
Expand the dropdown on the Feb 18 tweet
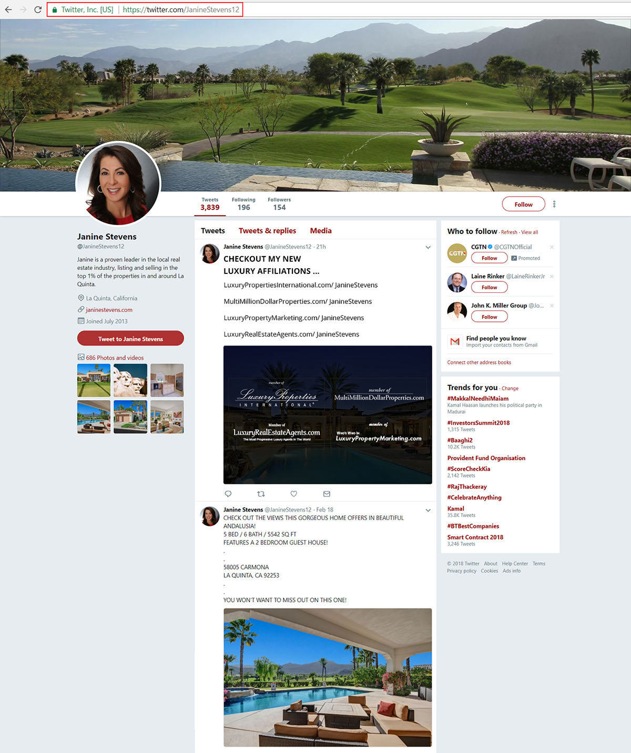pyautogui.click(x=428, y=510)
